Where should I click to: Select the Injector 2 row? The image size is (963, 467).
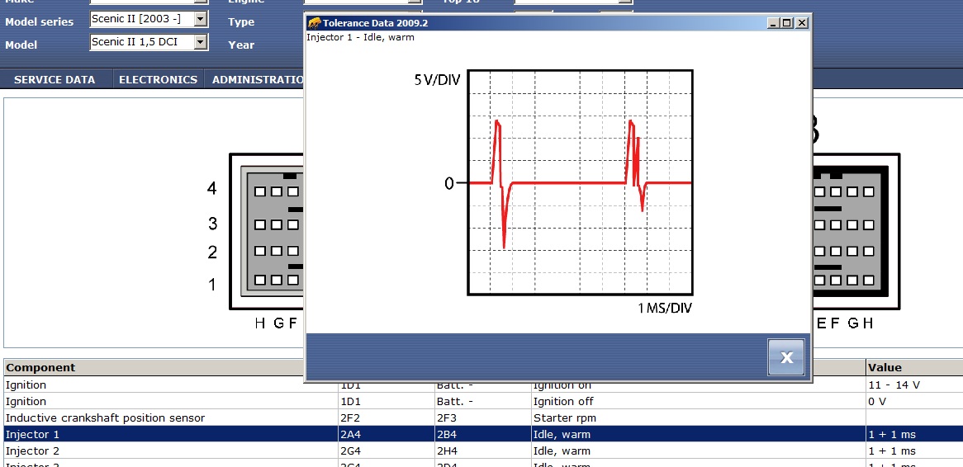(481, 450)
